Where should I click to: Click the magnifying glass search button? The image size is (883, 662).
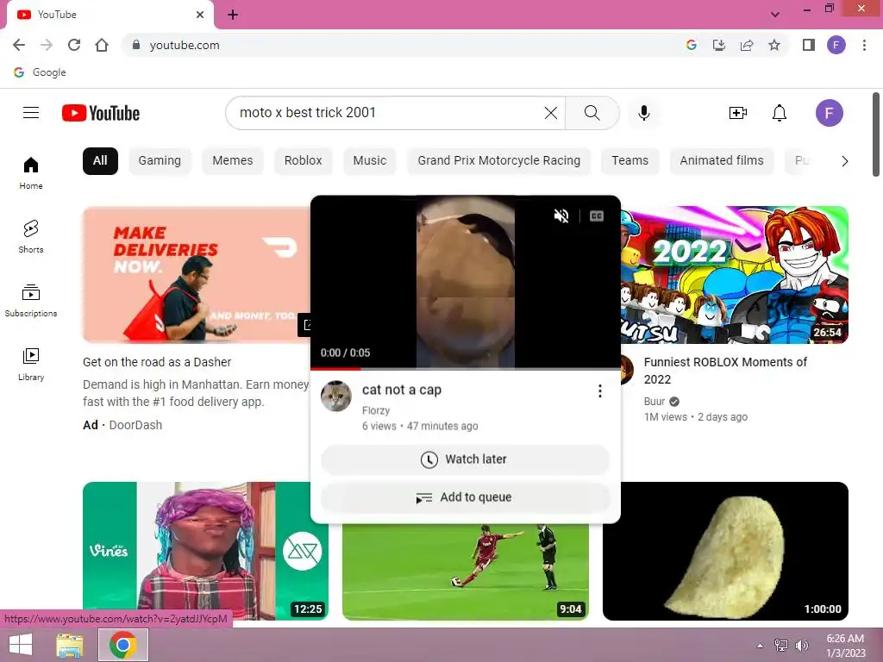click(x=592, y=113)
